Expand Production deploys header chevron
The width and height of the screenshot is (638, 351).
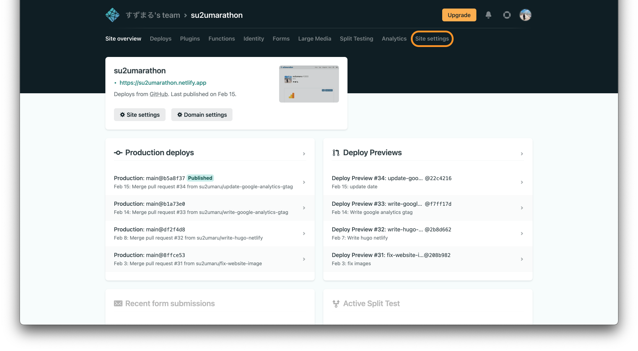(304, 154)
